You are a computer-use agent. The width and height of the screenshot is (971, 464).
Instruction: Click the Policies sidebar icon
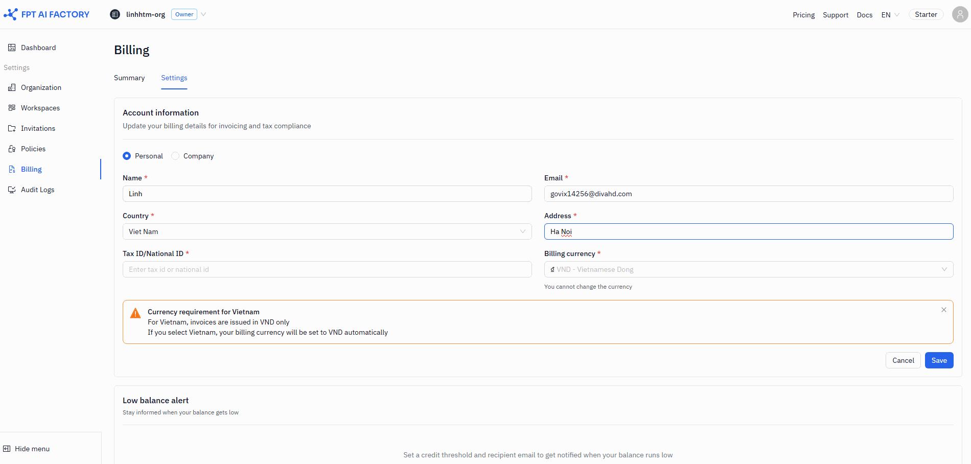coord(12,149)
